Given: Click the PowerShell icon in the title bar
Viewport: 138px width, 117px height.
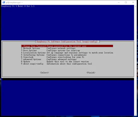Looking at the screenshot, I should (4, 2).
